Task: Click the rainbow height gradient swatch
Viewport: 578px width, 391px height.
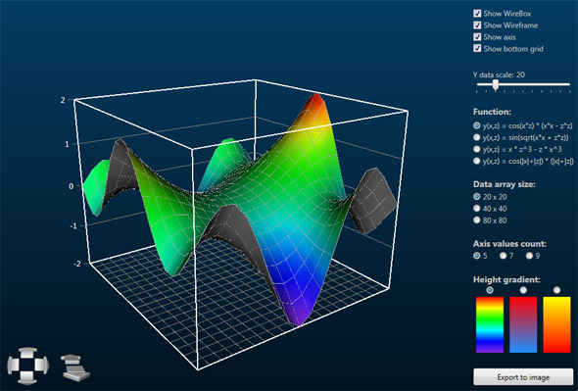Action: [x=490, y=324]
